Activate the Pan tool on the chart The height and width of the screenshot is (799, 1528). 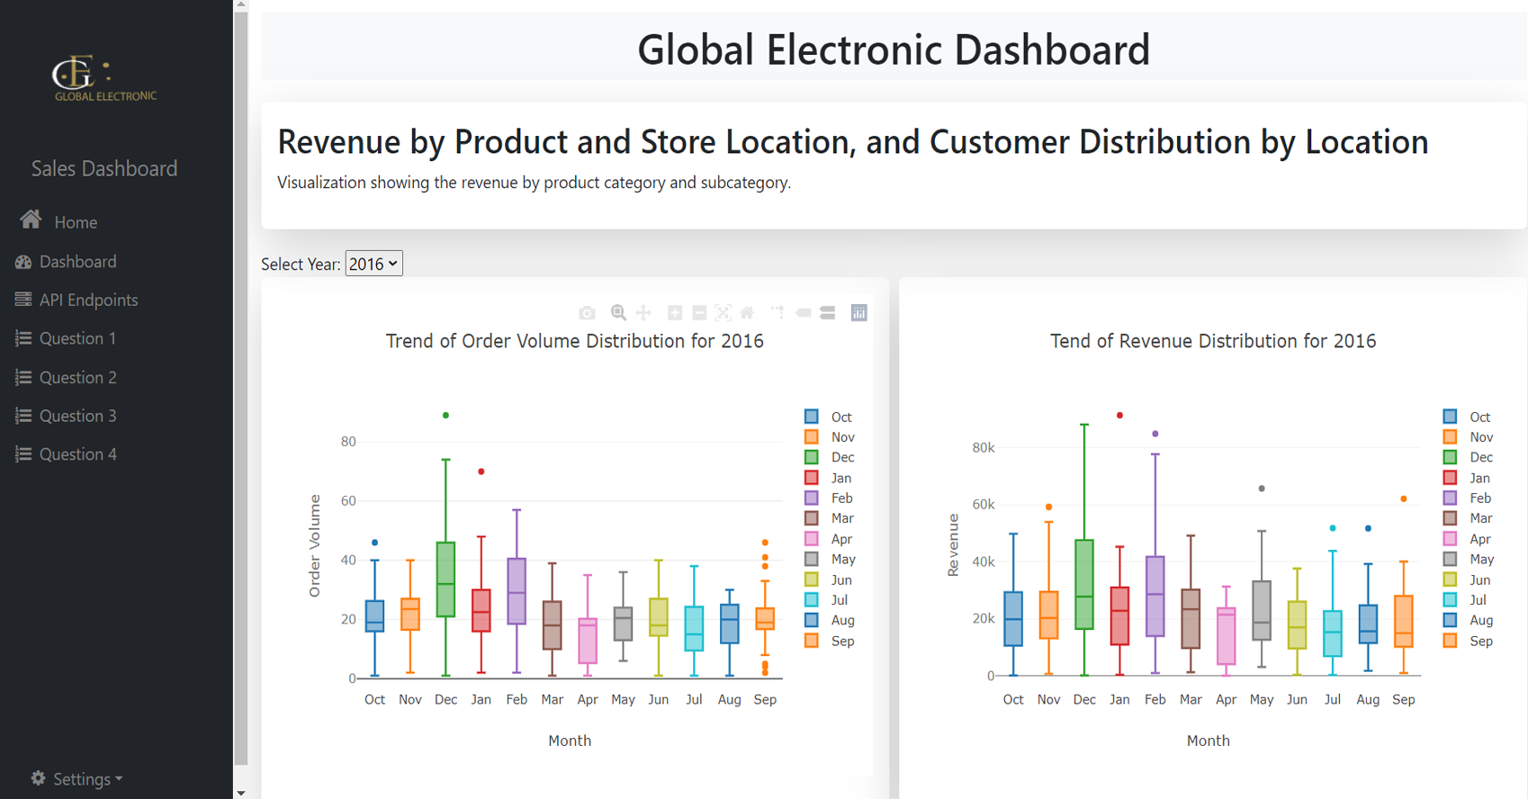(643, 313)
